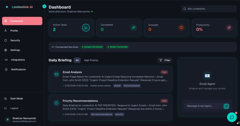Click the Notifications bell icon
This screenshot has height=126, width=240.
(x=6, y=70)
